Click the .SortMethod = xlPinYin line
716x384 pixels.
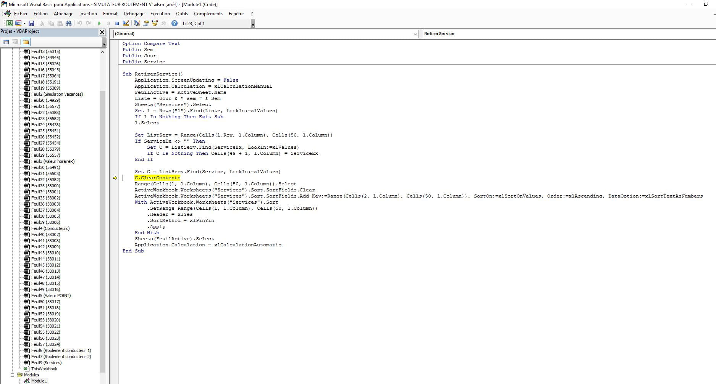[181, 220]
